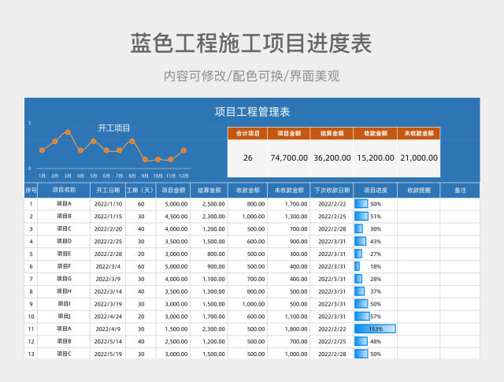Click the December data point on the chart
Screen dimensions: 504x382
183,150
